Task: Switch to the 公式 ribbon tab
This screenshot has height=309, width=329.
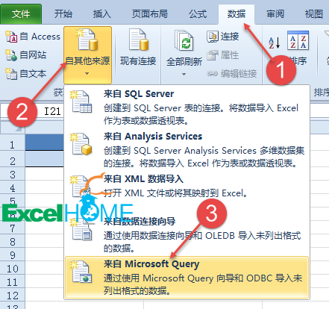Action: 198,14
